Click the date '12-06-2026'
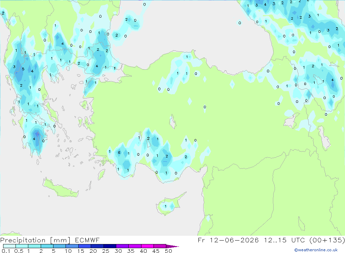The width and height of the screenshot is (345, 253). (x=234, y=240)
